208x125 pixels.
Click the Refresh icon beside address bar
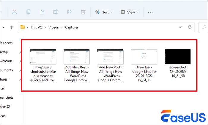[189, 27]
